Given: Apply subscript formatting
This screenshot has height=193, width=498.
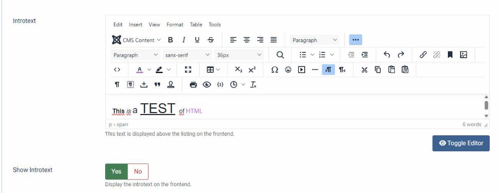Looking at the screenshot, I should (x=239, y=70).
